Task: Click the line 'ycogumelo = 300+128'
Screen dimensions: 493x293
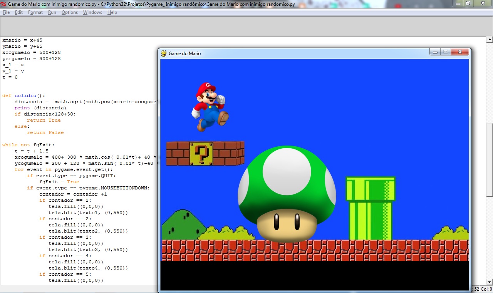Action: (x=32, y=59)
